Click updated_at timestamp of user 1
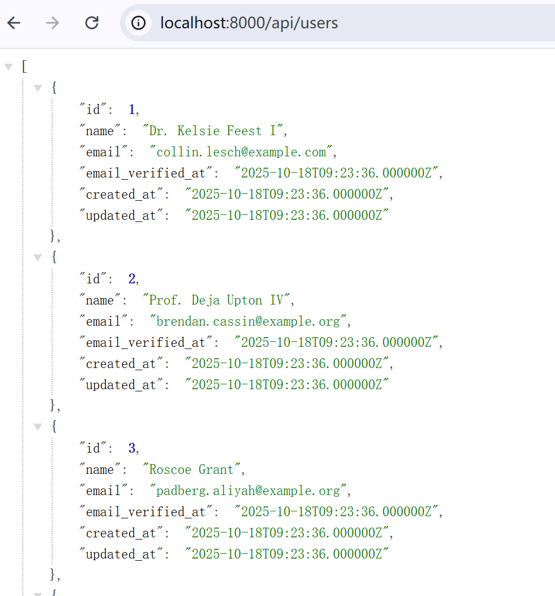This screenshot has width=555, height=596. pos(287,215)
